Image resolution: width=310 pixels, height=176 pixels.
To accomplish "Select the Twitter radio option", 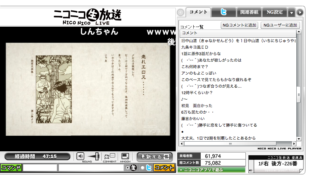I will 142,168.
